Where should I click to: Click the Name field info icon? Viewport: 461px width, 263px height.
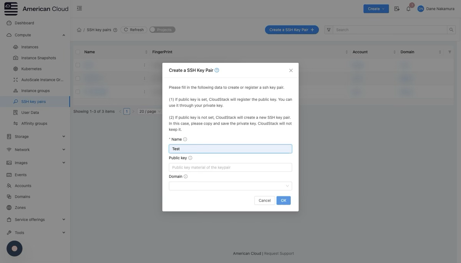click(x=185, y=140)
